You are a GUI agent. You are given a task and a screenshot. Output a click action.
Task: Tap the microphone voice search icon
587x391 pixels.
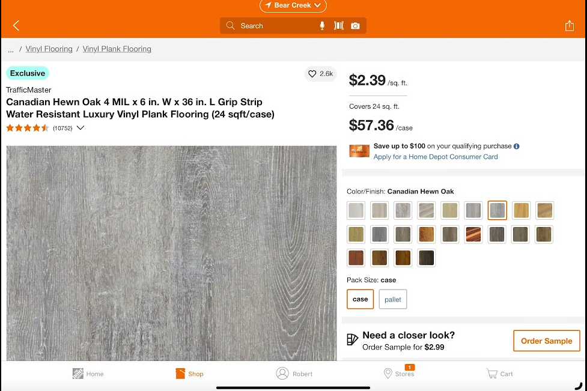point(322,25)
